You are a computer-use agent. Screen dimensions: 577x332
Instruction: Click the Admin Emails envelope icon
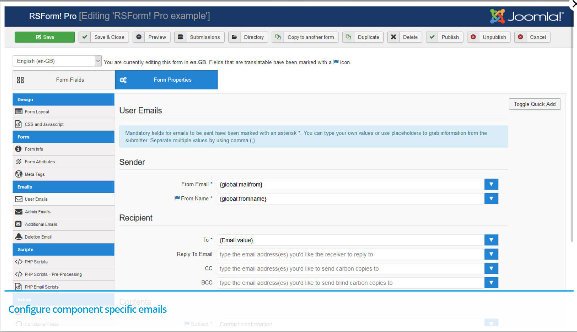(x=19, y=211)
